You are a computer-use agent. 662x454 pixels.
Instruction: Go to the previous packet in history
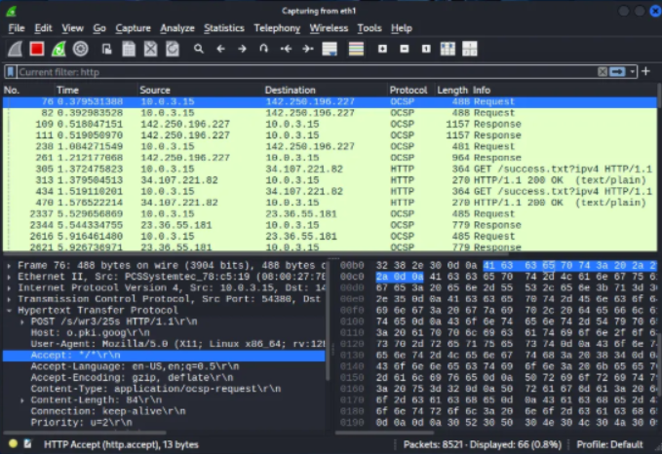(220, 48)
